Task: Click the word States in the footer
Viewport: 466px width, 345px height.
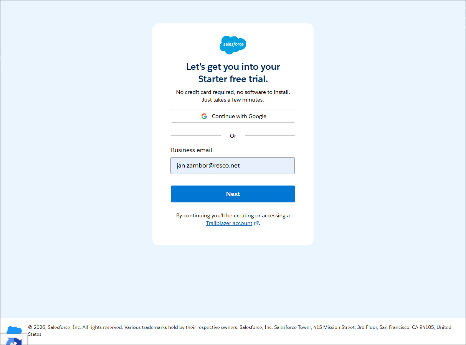Action: [x=35, y=334]
